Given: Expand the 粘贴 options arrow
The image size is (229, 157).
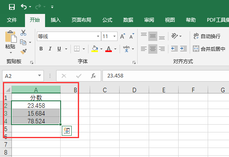Looking at the screenshot, I should [x=11, y=52].
